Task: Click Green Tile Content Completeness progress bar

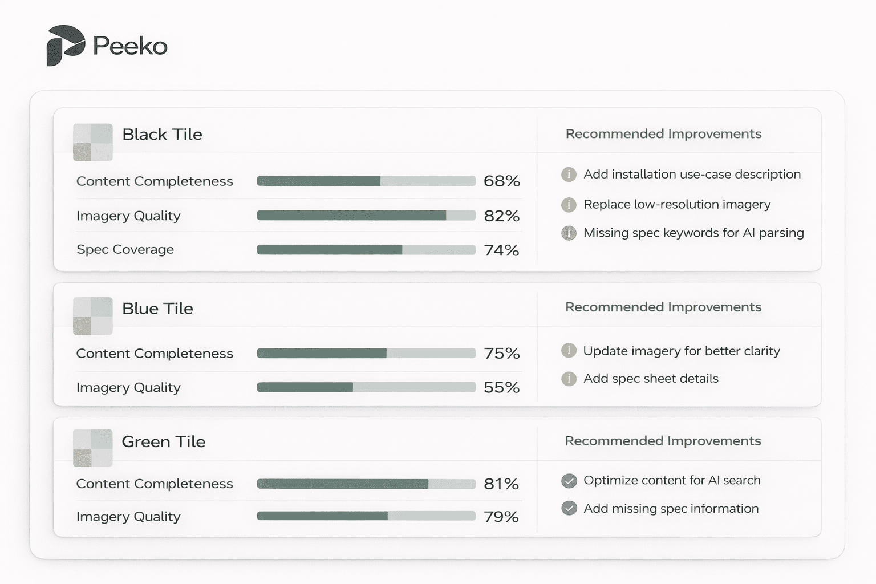Action: tap(366, 484)
